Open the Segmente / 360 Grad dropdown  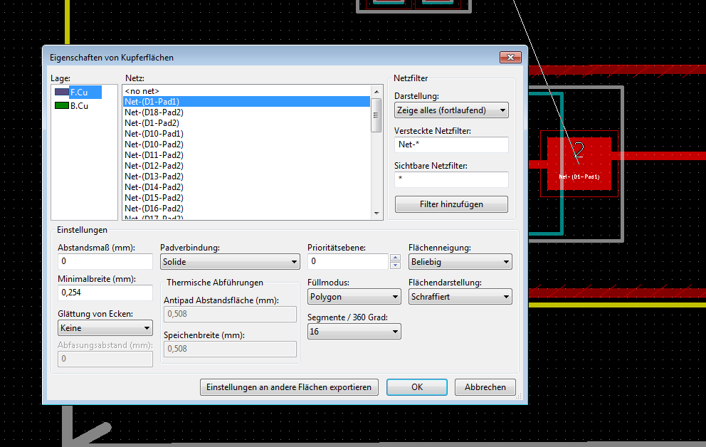pyautogui.click(x=354, y=332)
